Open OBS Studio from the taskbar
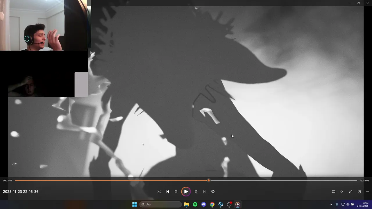372x209 pixels. 229,204
